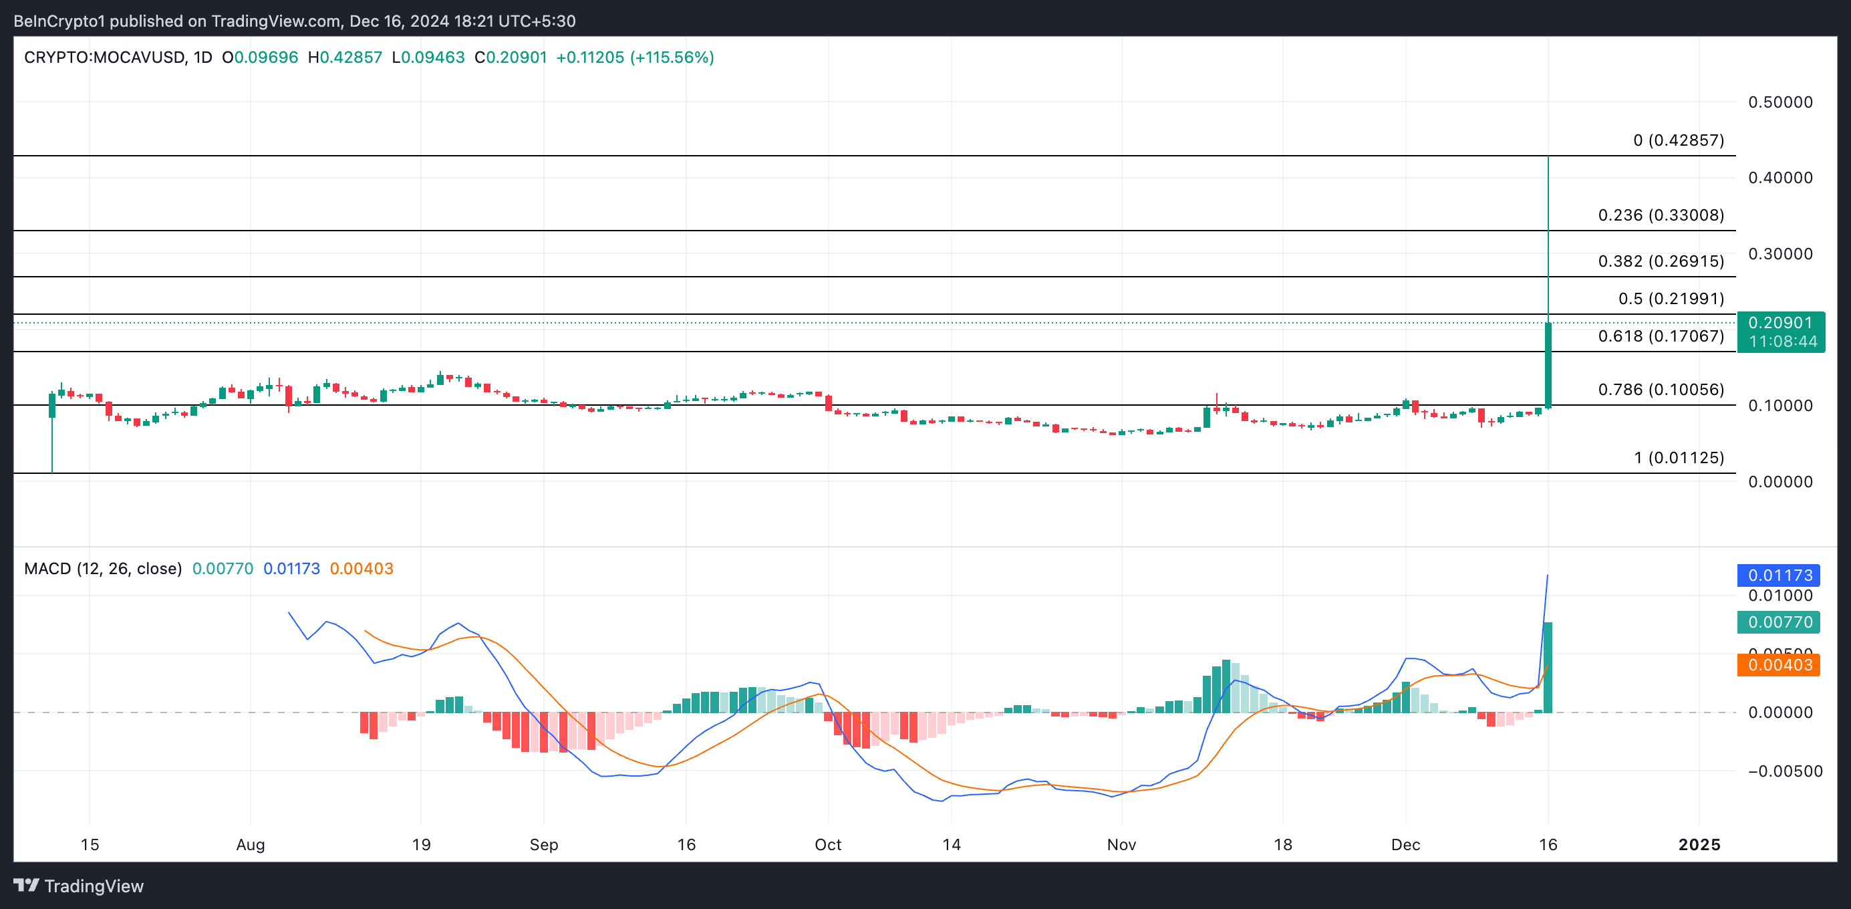Click the tallest teal MACD histogram bar
The image size is (1851, 909).
1548,667
